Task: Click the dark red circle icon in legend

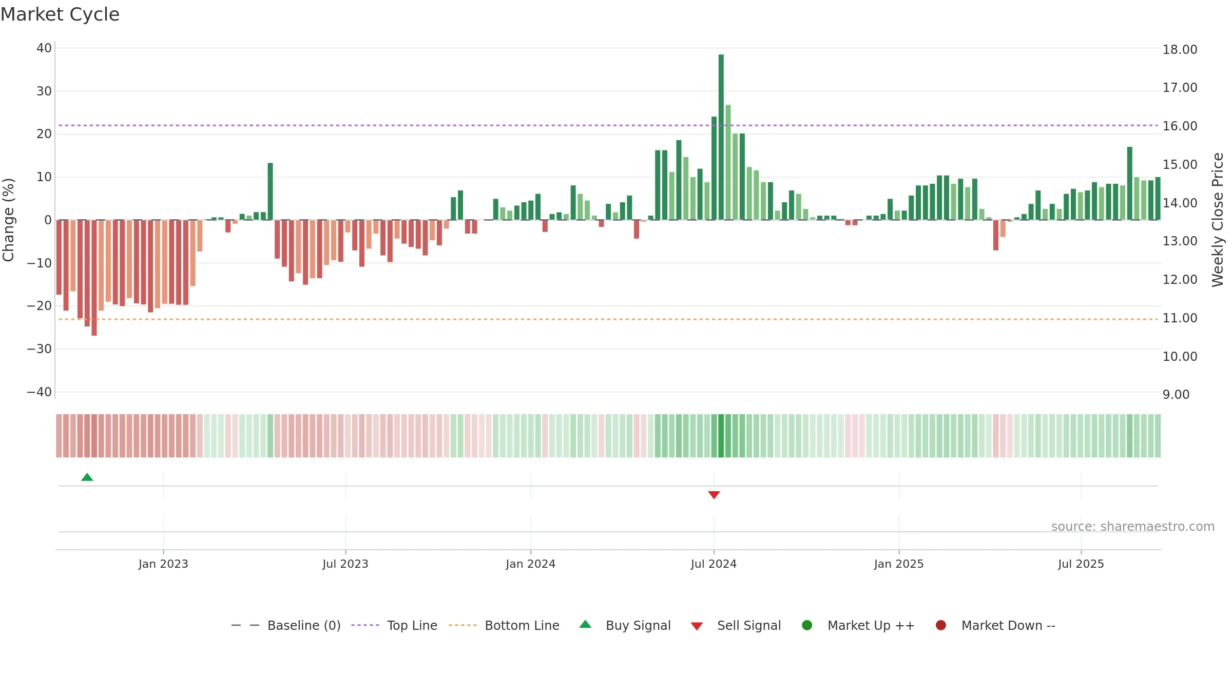Action: 941,625
